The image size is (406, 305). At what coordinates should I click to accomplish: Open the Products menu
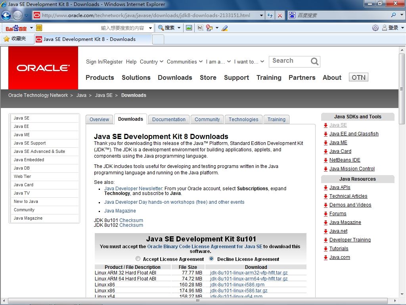point(100,77)
